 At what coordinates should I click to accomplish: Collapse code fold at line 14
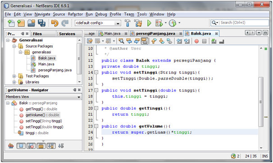96,72
